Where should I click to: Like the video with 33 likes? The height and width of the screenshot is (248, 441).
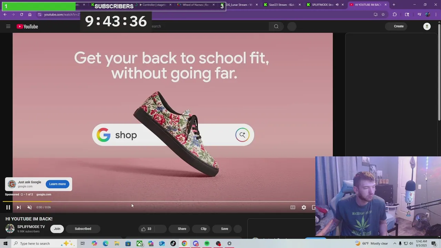point(146,229)
